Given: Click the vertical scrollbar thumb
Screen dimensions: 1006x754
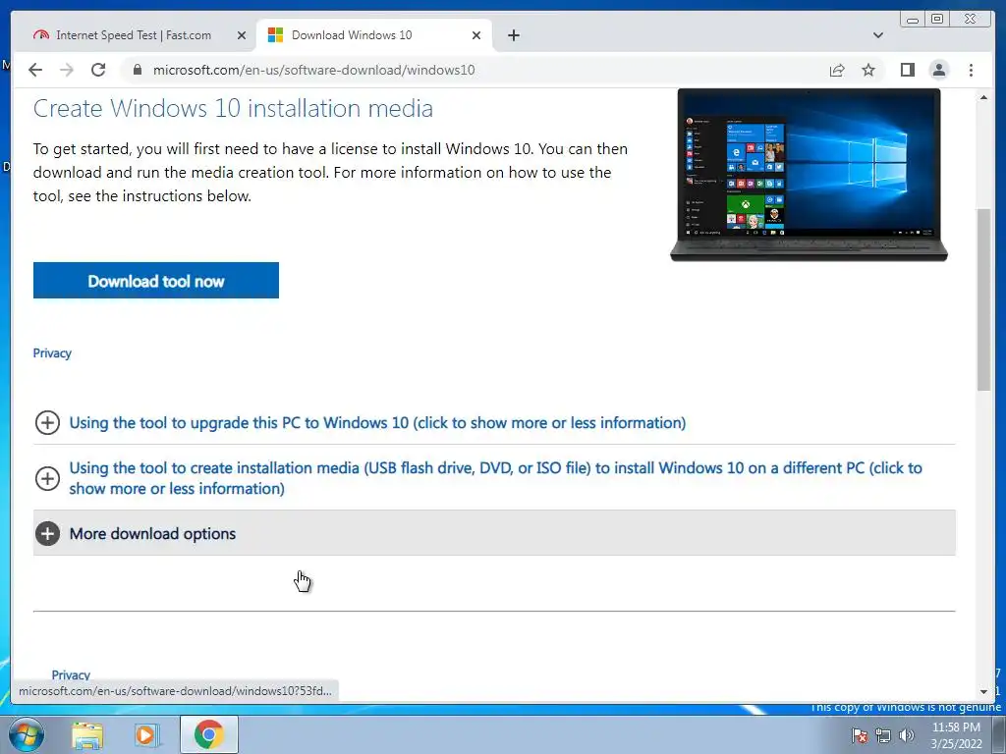Looking at the screenshot, I should pyautogui.click(x=983, y=298).
